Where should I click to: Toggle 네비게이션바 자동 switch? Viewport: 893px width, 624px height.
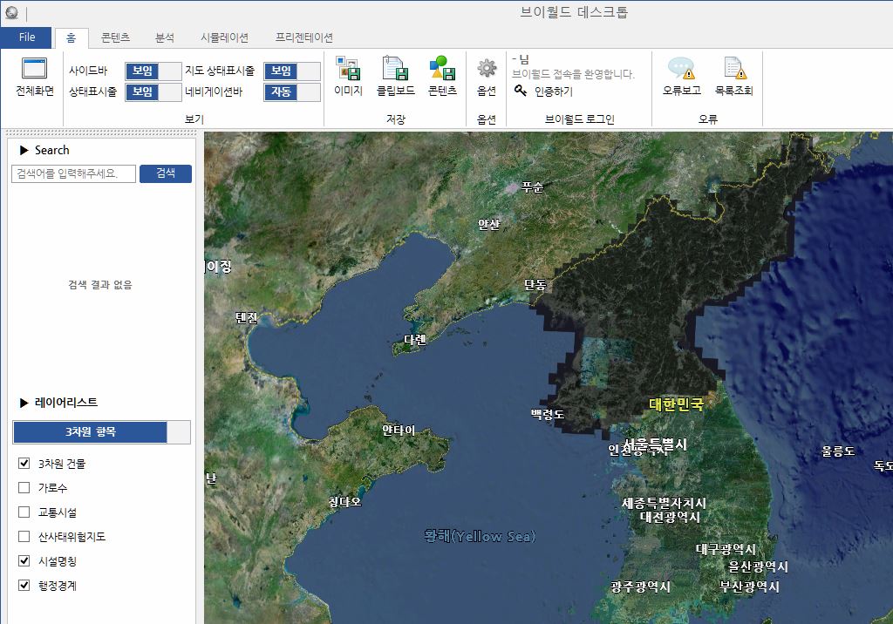(291, 92)
